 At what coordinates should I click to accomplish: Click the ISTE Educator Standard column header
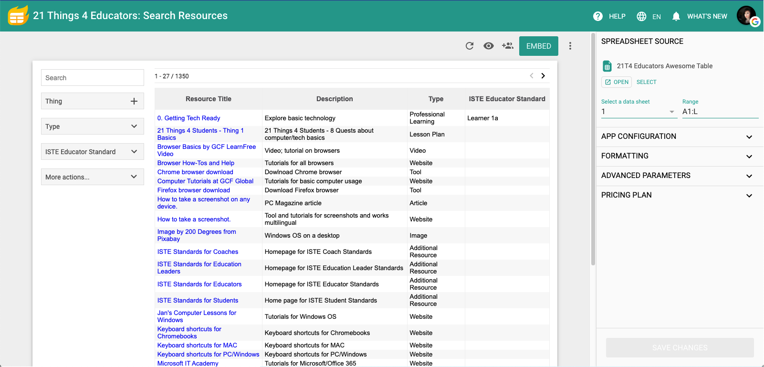coord(507,99)
